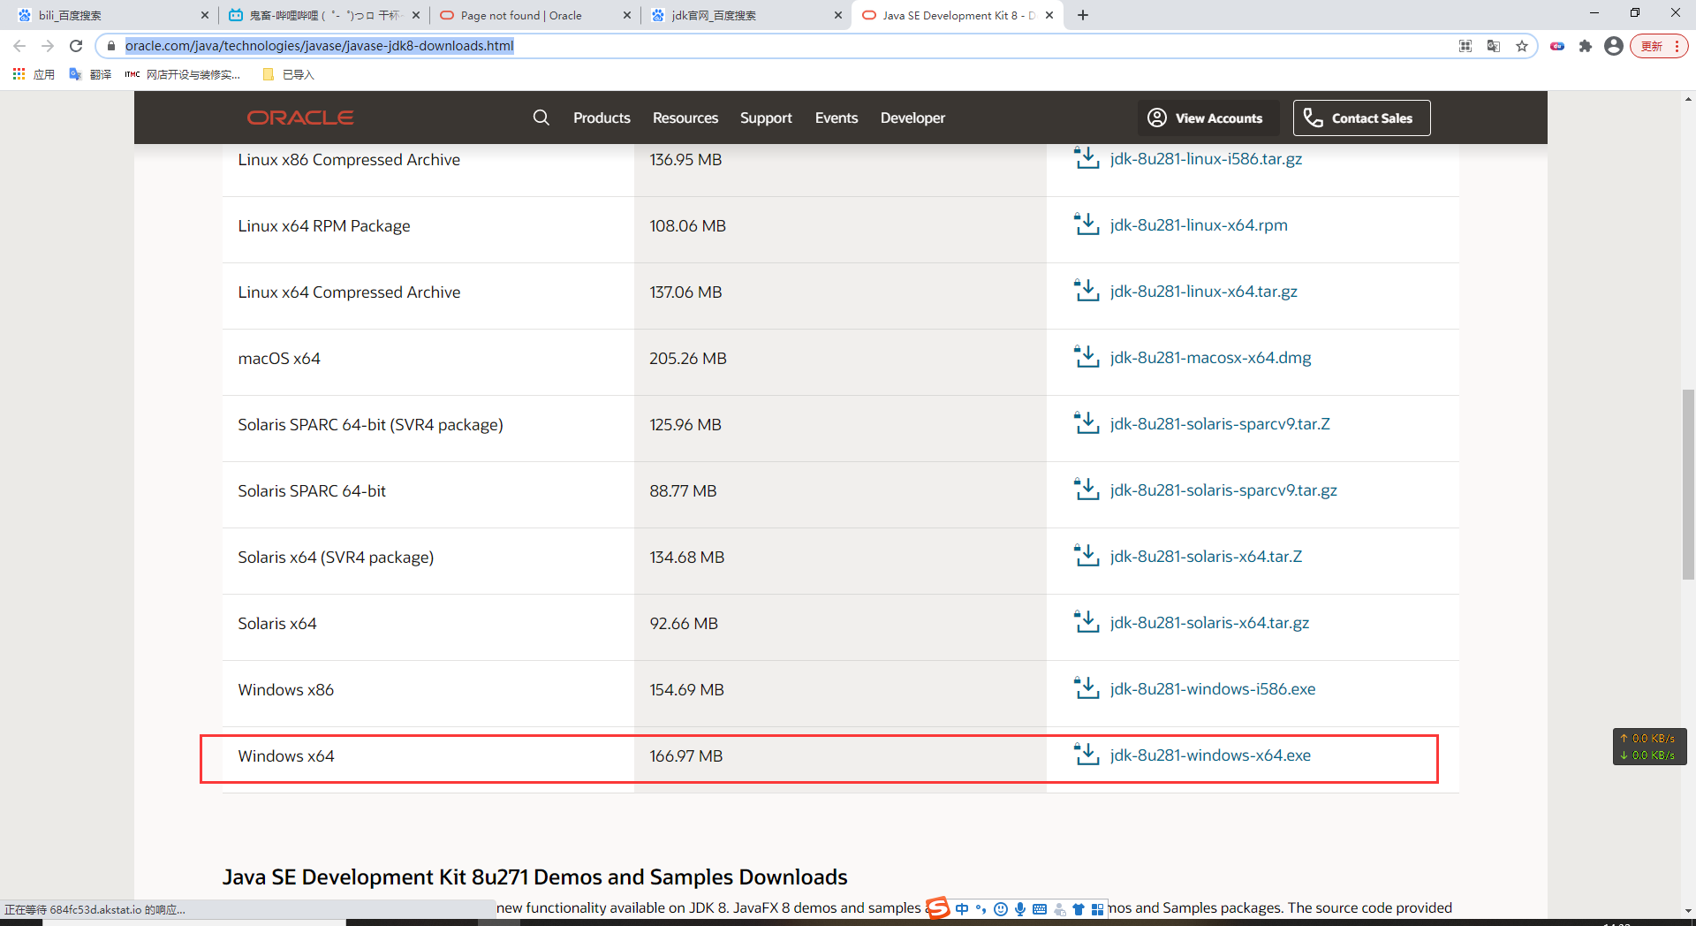Bookmark this page with the star icon

click(1522, 46)
